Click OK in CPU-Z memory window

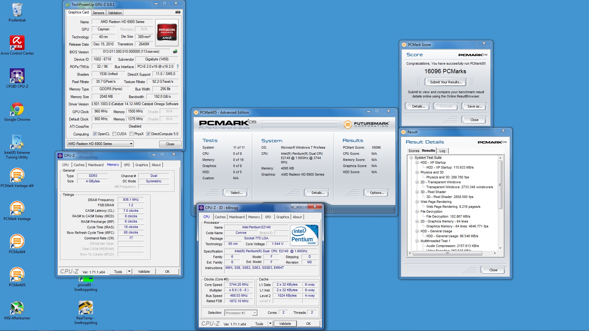167,272
